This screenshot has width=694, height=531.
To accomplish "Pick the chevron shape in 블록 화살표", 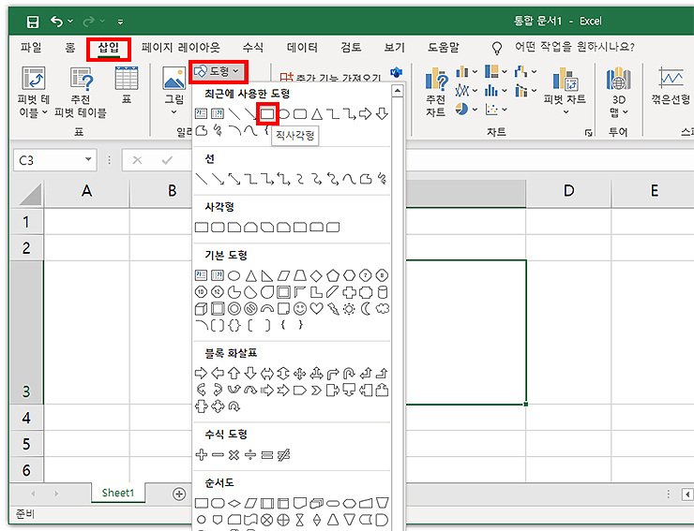I will click(316, 391).
